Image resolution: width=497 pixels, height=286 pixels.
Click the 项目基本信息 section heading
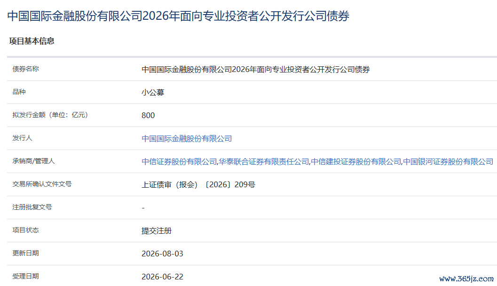pos(32,41)
